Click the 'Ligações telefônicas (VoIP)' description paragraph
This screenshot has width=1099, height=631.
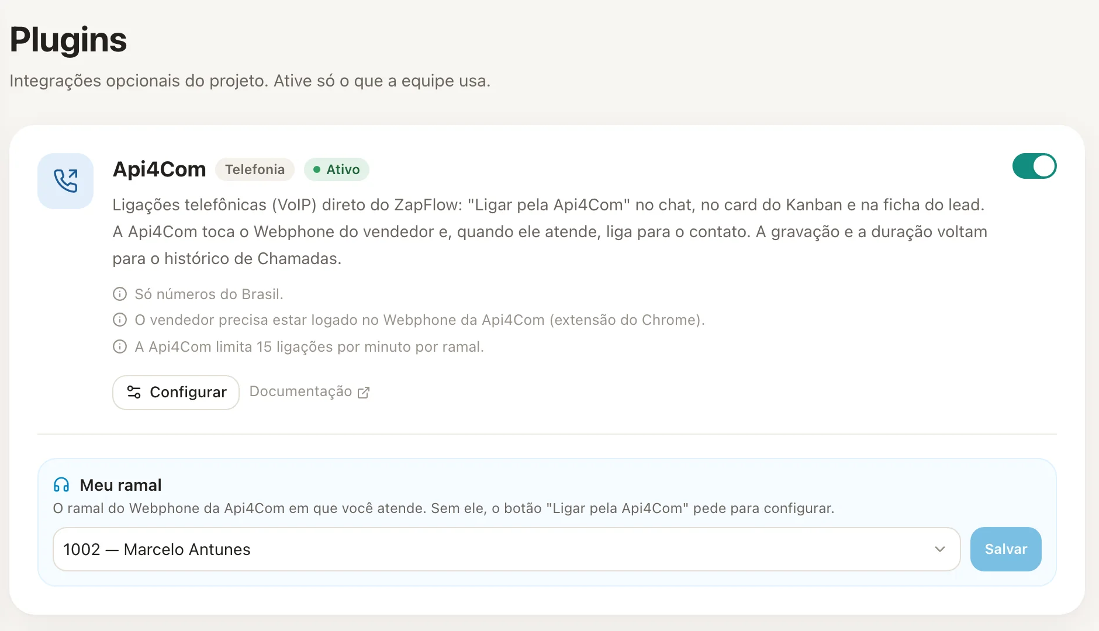[550, 232]
